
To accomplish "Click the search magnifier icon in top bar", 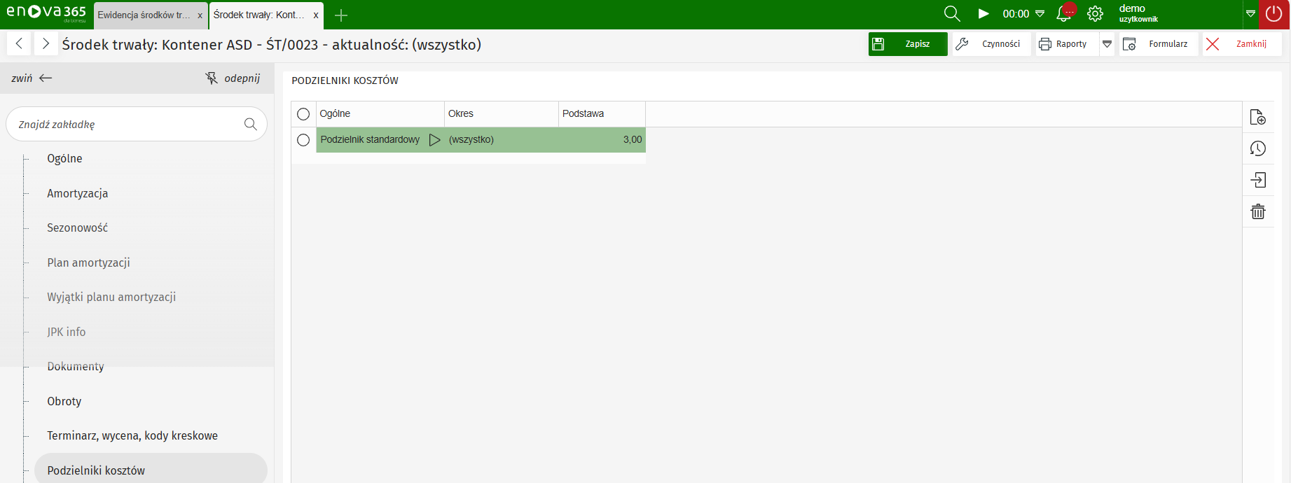I will tap(951, 14).
